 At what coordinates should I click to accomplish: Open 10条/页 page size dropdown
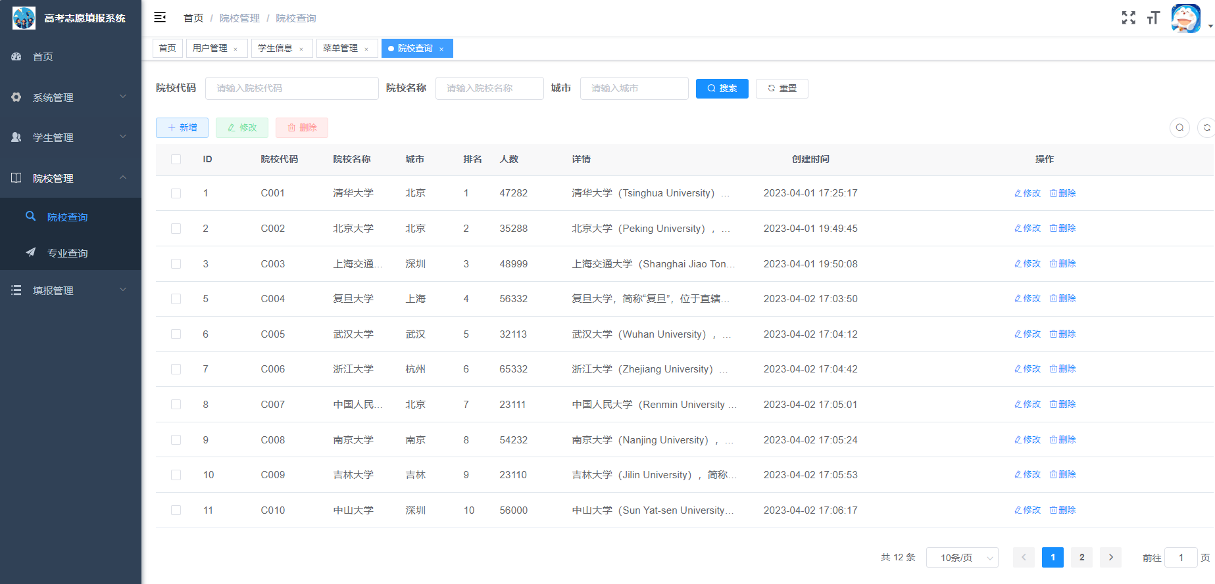click(962, 558)
